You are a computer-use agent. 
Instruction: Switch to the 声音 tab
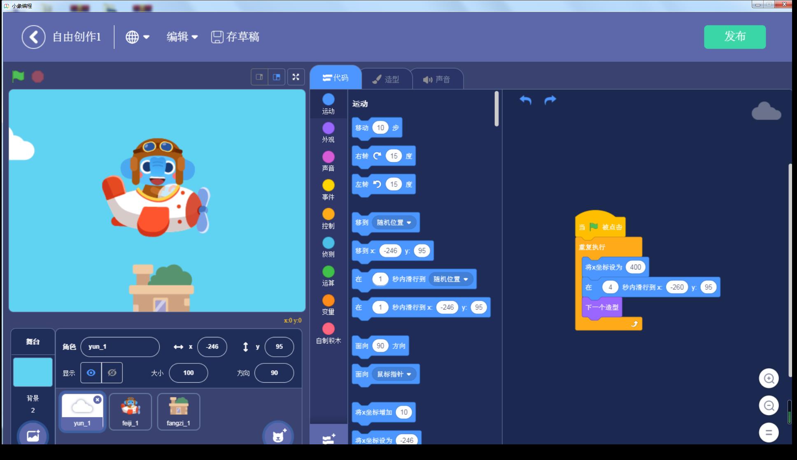[x=437, y=79]
